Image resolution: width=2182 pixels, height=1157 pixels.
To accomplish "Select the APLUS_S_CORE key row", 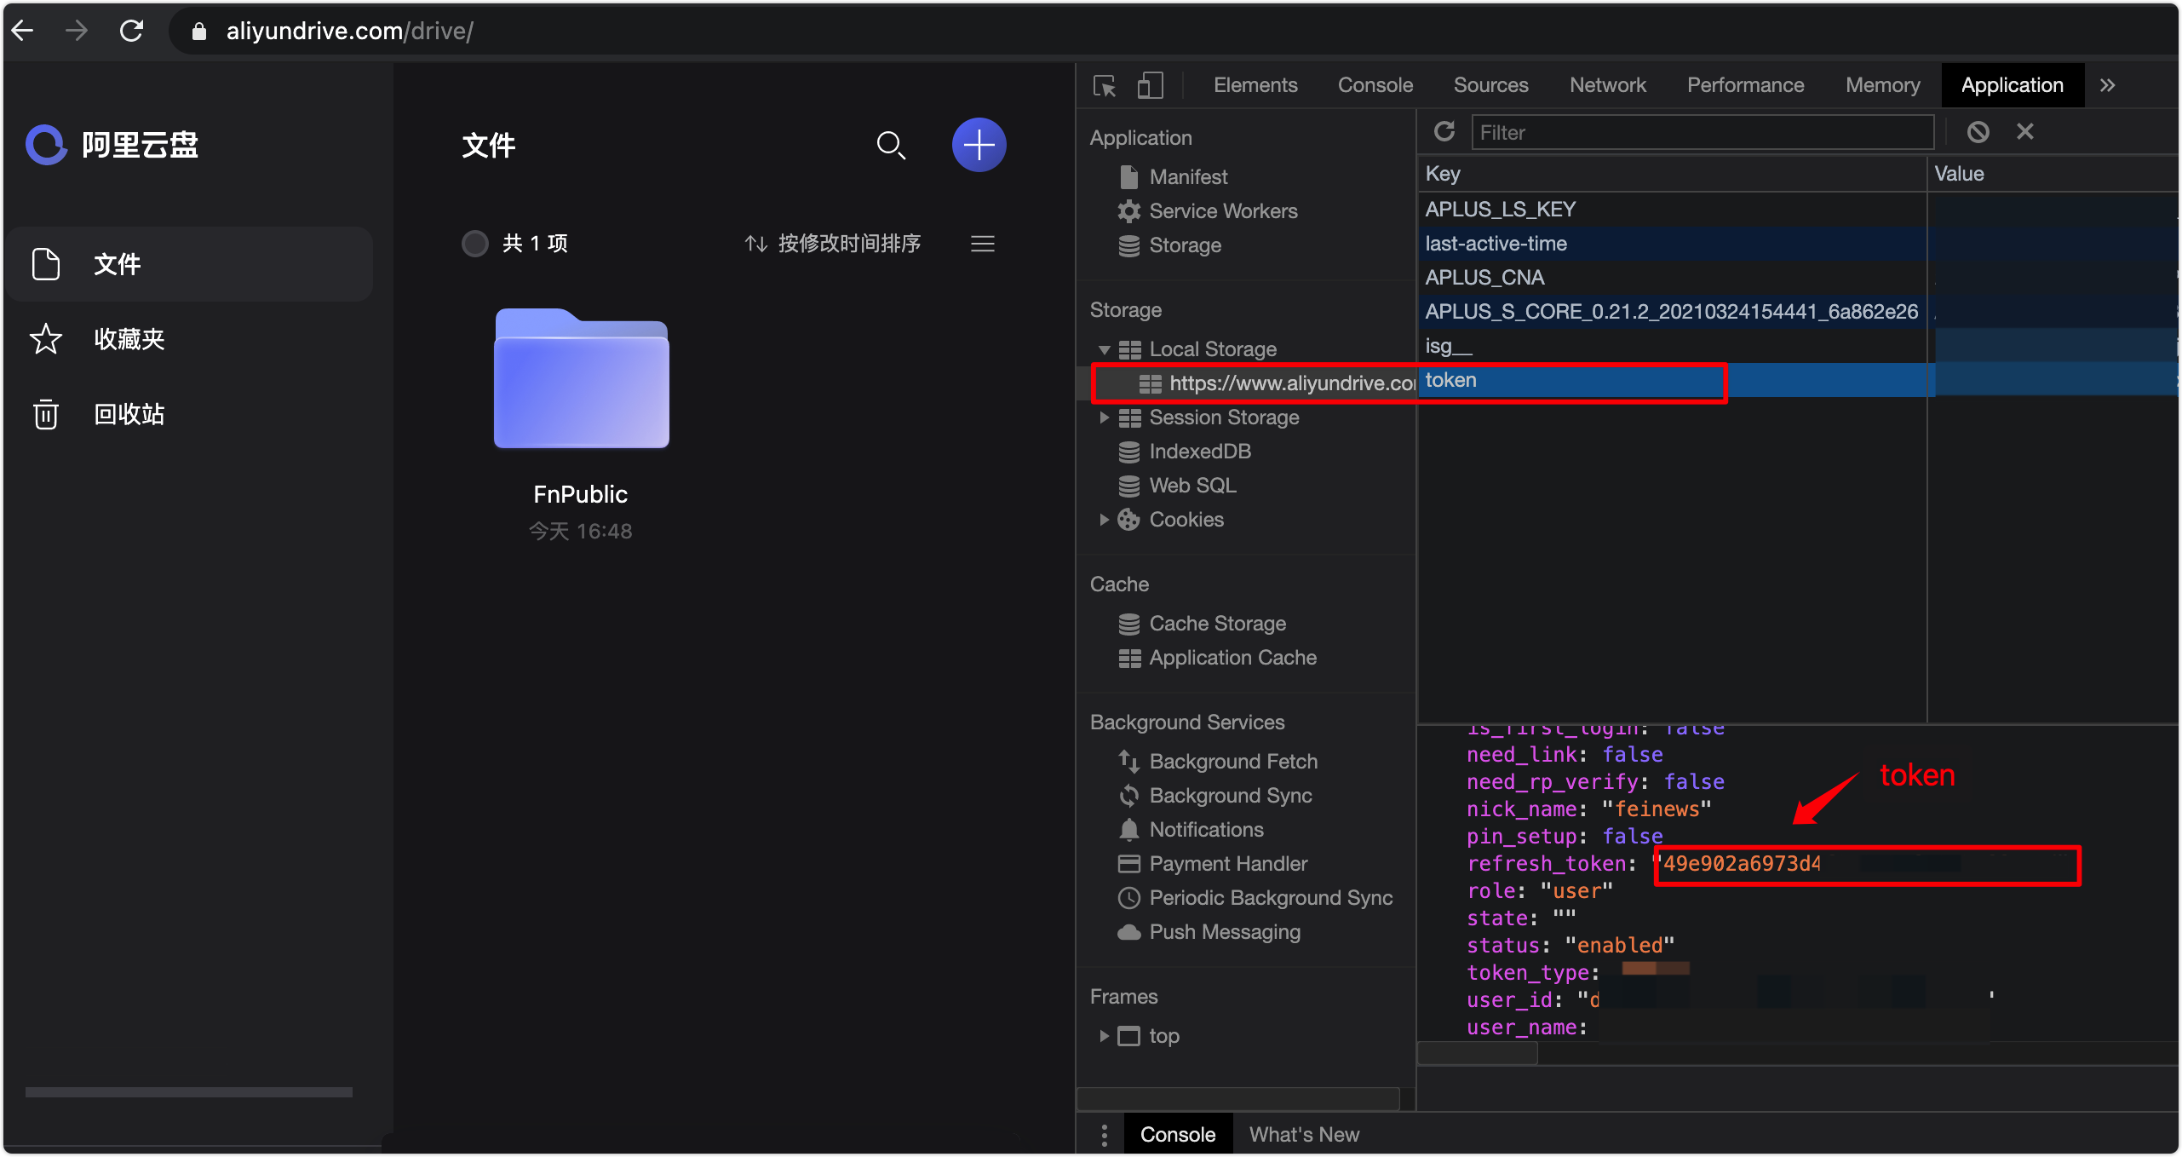I will click(x=1797, y=312).
